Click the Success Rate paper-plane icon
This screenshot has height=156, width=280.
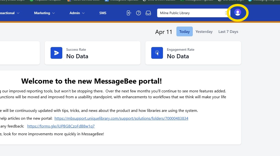56,53
